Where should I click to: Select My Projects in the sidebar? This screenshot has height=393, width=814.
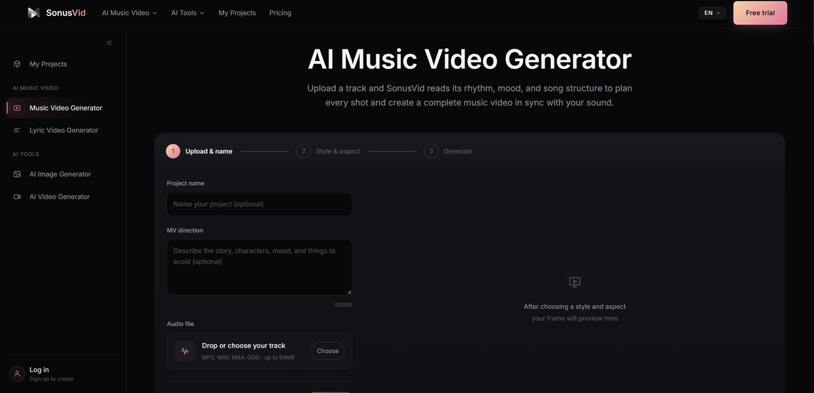[63, 64]
